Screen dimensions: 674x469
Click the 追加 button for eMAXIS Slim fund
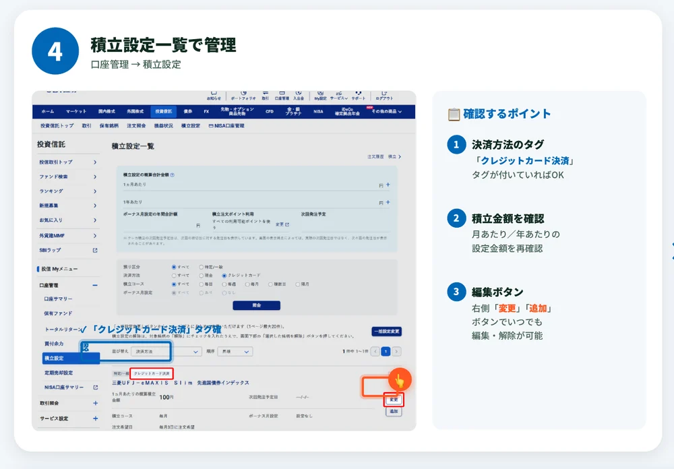[x=394, y=412]
